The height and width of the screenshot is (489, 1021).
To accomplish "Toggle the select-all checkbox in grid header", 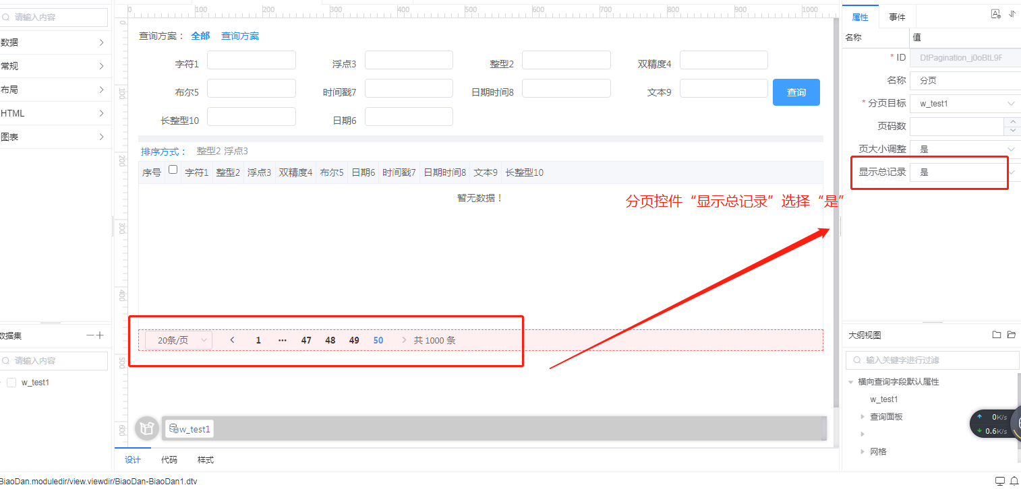I will (x=173, y=170).
